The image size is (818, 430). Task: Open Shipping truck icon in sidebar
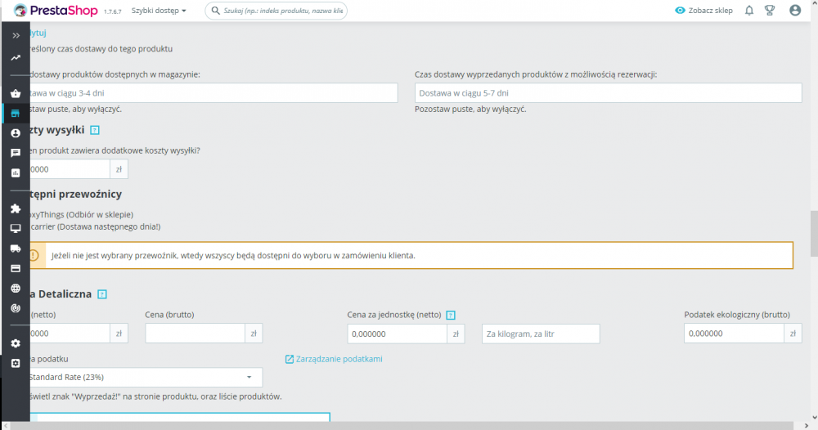[16, 249]
